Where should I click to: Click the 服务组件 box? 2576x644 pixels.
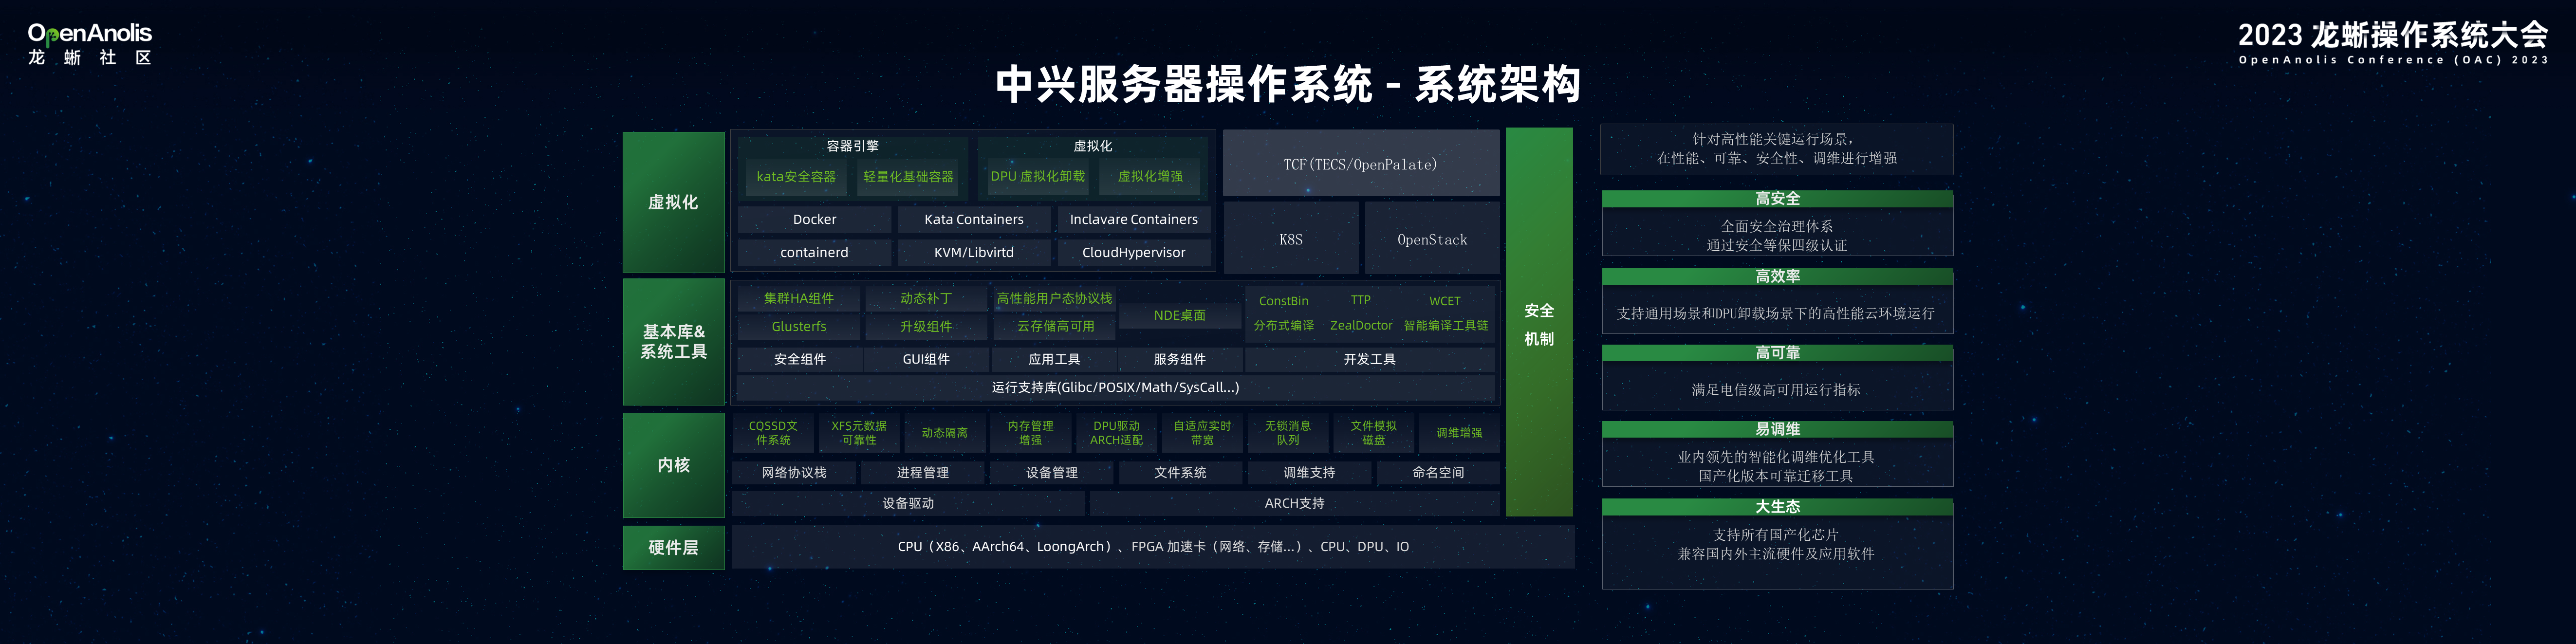tap(1179, 359)
